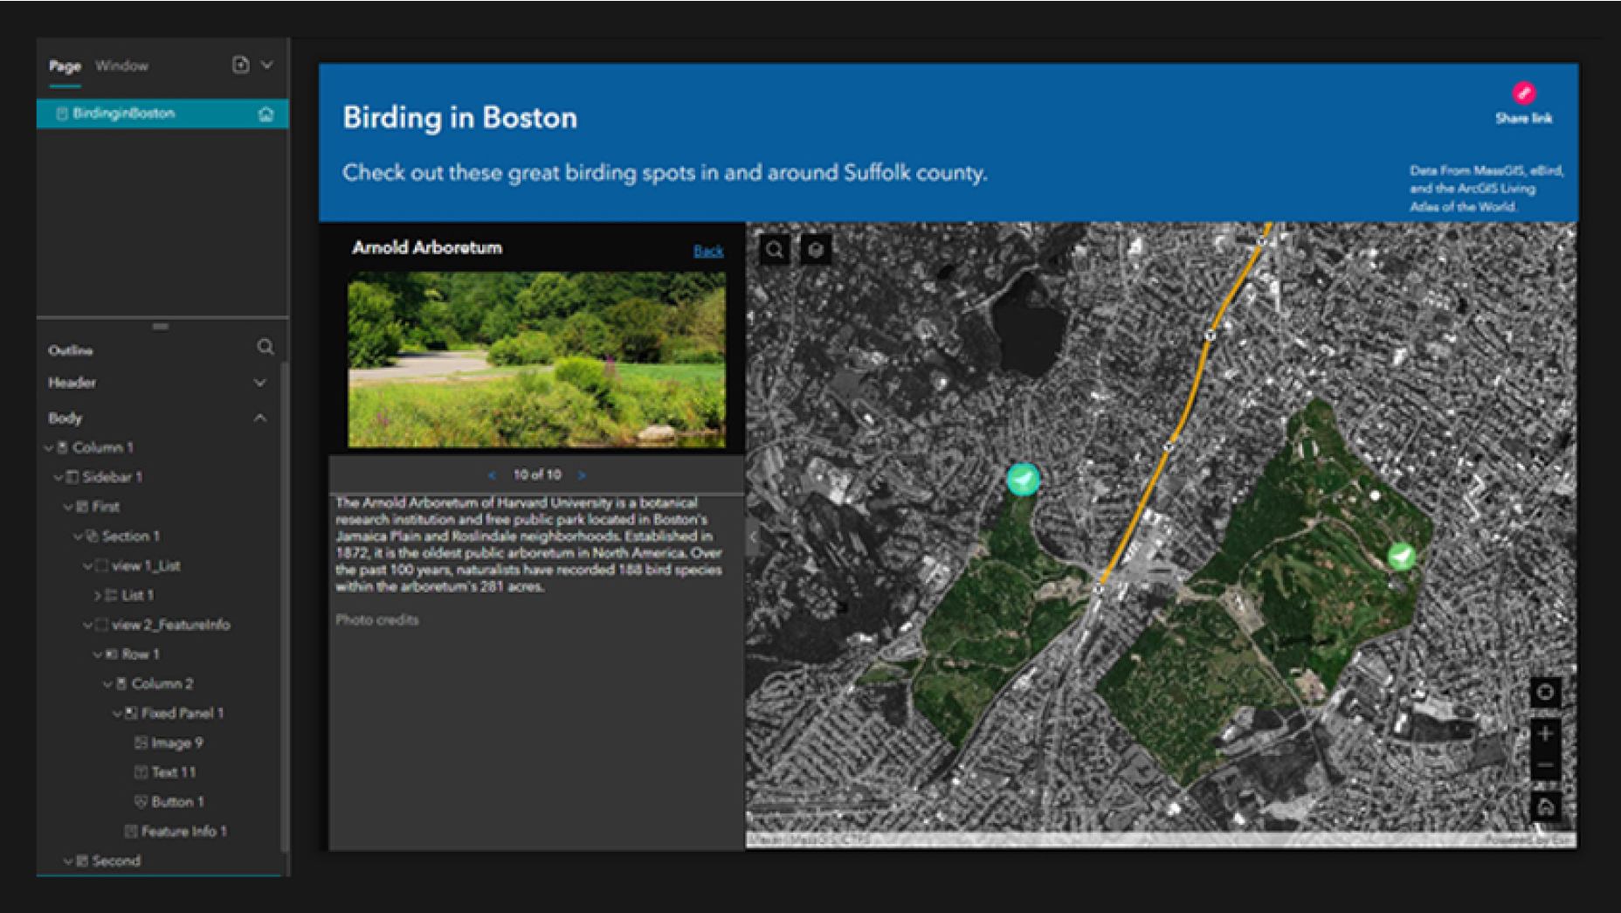Advance to the next item with the pagination arrow
This screenshot has width=1621, height=913.
point(582,474)
